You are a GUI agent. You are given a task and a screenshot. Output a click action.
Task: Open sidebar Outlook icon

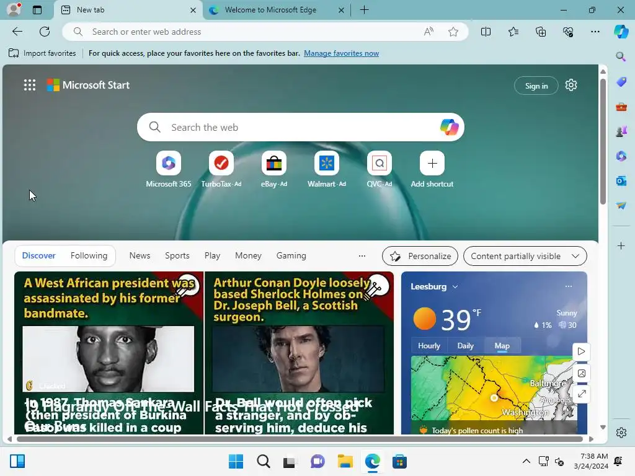[621, 181]
